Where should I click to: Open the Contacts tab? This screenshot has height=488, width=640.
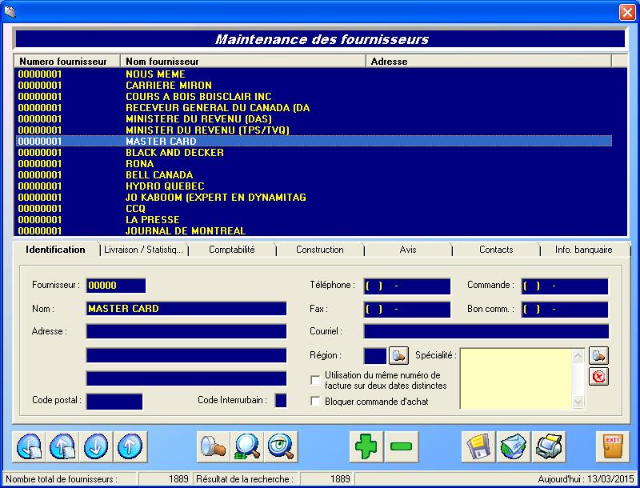(496, 250)
